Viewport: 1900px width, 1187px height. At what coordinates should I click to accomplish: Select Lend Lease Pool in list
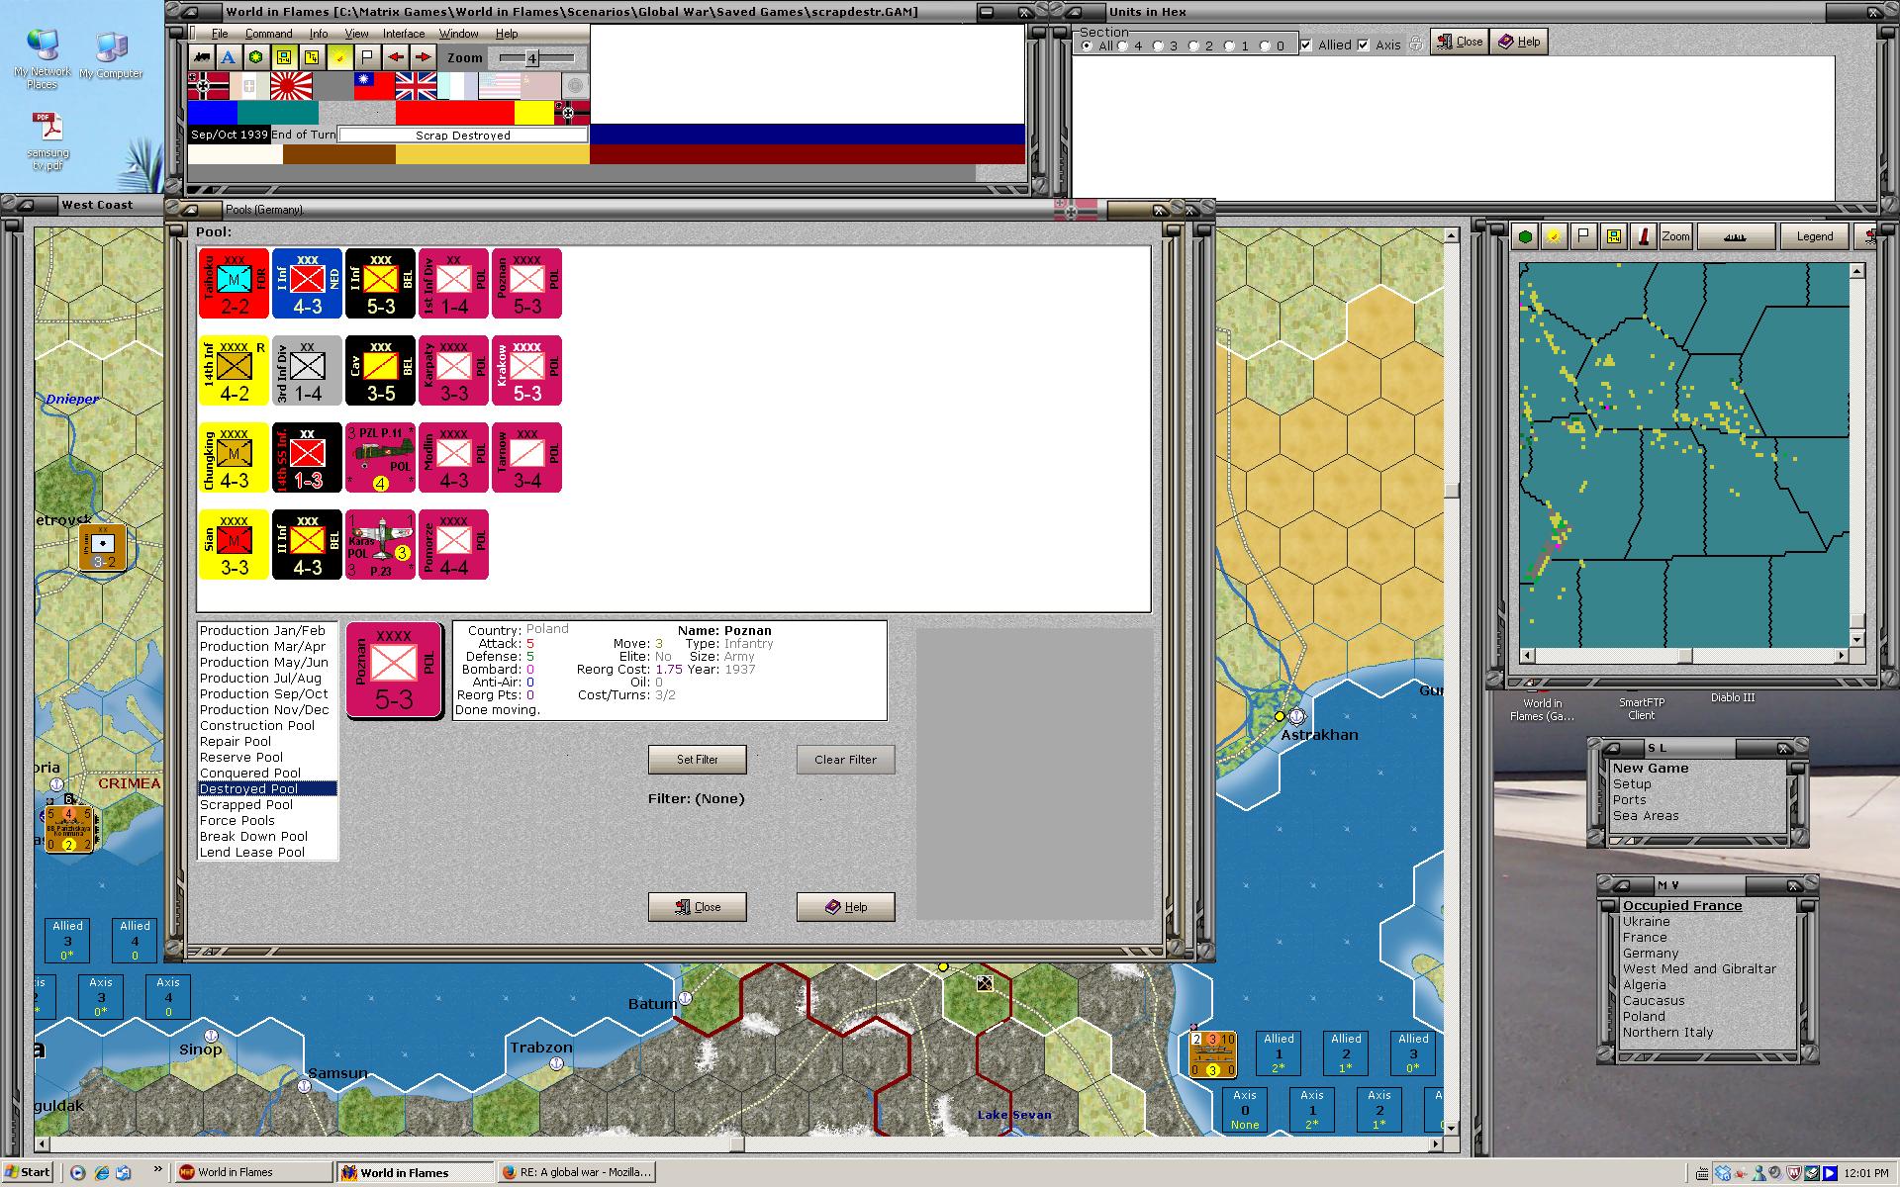click(267, 853)
